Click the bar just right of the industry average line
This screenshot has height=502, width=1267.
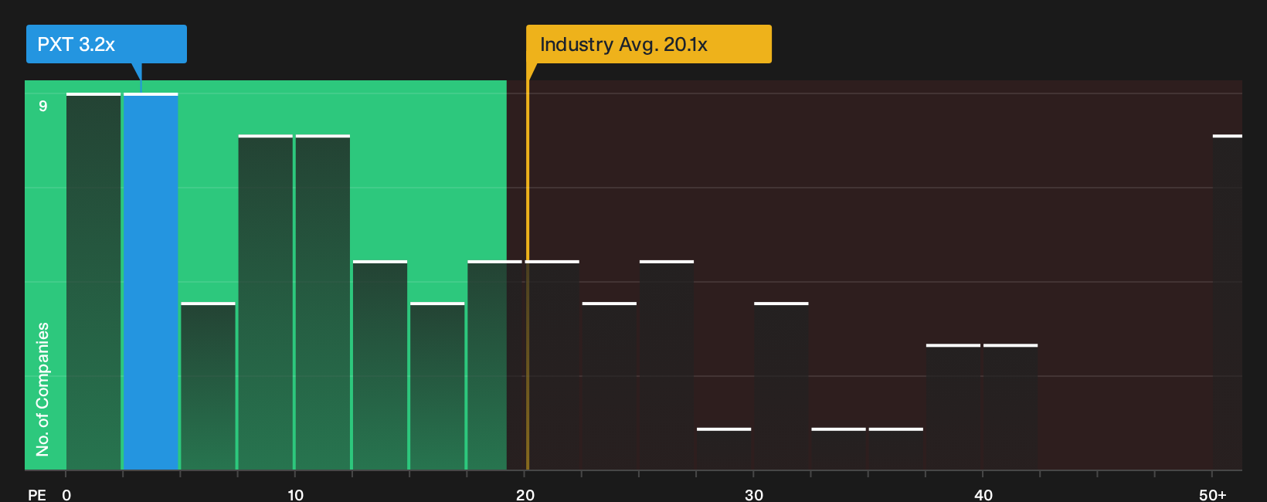(554, 365)
